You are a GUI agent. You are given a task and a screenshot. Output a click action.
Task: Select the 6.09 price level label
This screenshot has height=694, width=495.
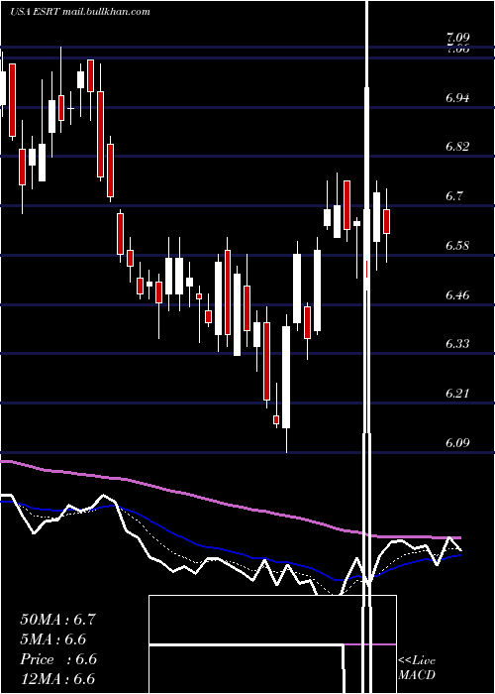(x=457, y=442)
